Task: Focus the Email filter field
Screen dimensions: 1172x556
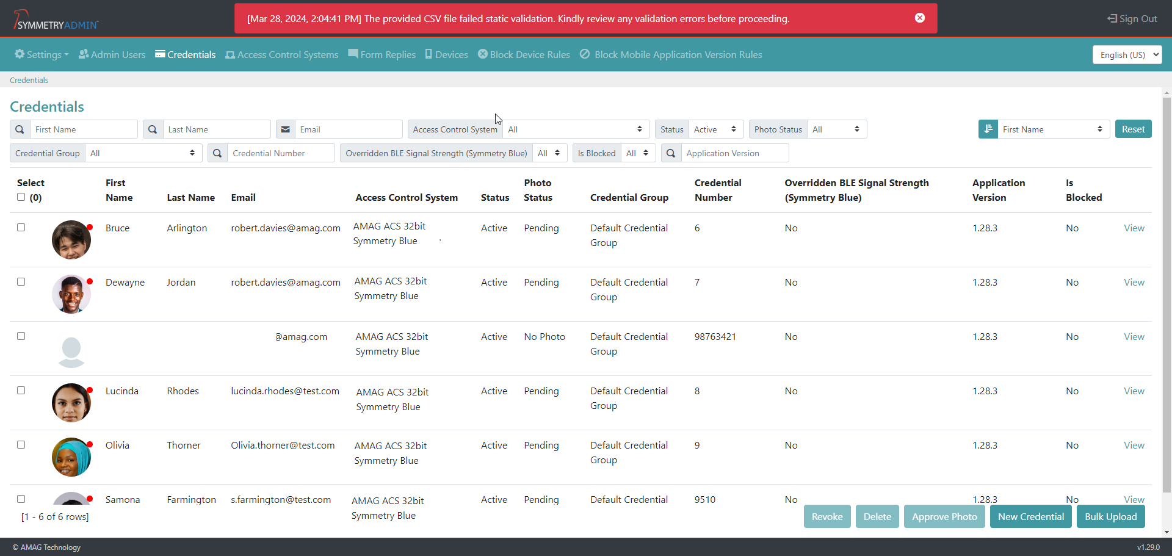Action: (x=349, y=129)
